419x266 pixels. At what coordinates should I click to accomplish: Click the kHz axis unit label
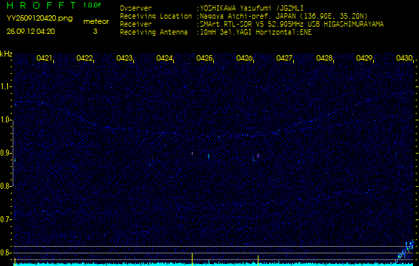pyautogui.click(x=6, y=53)
